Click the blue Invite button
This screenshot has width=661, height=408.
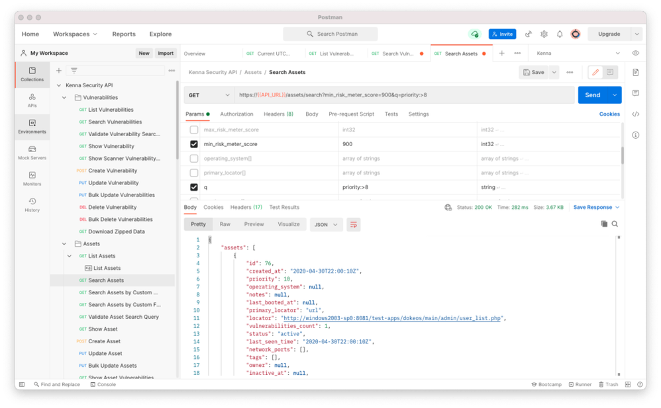[x=503, y=34]
